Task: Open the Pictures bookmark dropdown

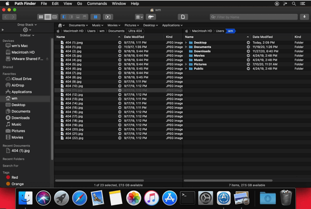Action: click(132, 25)
